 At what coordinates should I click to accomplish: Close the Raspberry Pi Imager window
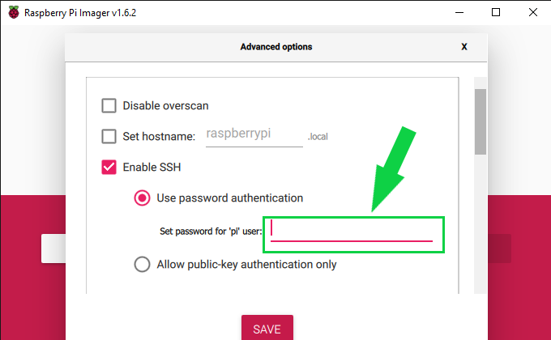pyautogui.click(x=532, y=11)
